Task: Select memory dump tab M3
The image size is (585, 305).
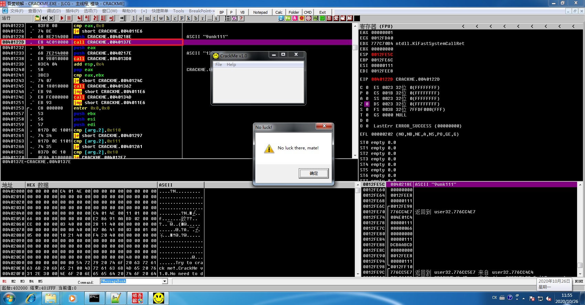Action: (22, 281)
